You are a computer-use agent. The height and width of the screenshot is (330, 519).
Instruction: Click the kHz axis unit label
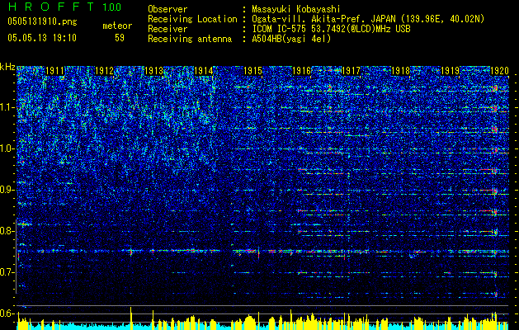7,67
